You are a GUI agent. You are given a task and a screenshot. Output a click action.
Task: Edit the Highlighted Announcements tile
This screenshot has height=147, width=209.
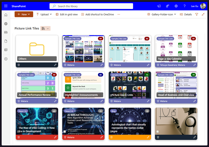coord(102,101)
